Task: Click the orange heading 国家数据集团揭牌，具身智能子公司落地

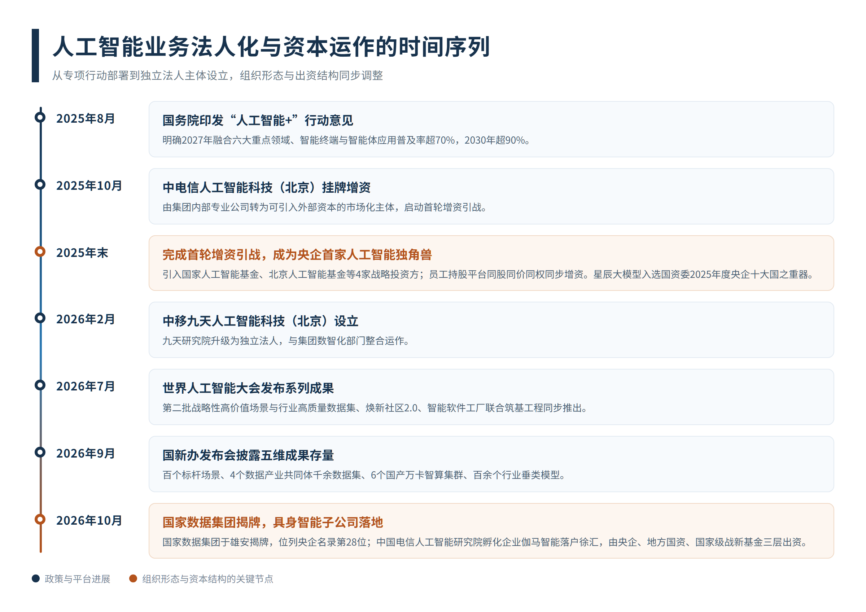Action: [x=273, y=522]
